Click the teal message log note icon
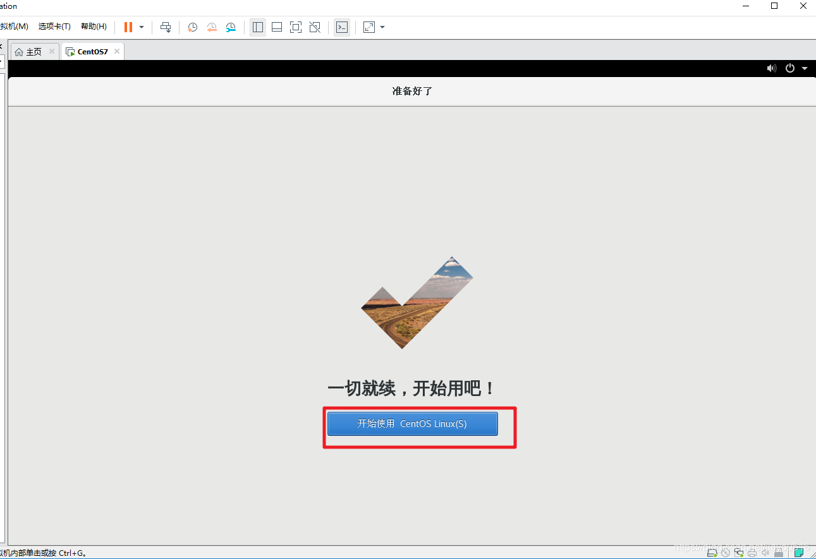Image resolution: width=816 pixels, height=559 pixels. 799,553
